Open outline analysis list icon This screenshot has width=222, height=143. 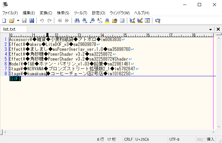click(122, 21)
